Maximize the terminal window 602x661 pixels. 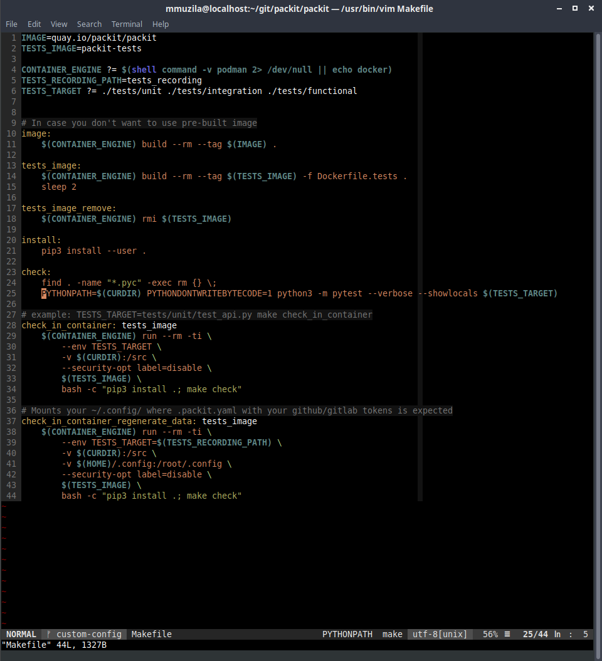(x=575, y=9)
